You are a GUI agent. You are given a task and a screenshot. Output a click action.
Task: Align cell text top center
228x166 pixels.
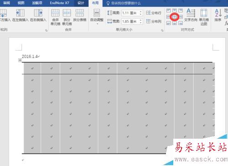pos(175,10)
